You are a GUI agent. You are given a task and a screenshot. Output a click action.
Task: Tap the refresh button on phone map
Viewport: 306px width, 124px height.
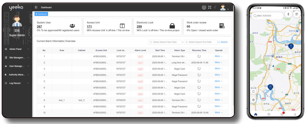tap(253, 91)
